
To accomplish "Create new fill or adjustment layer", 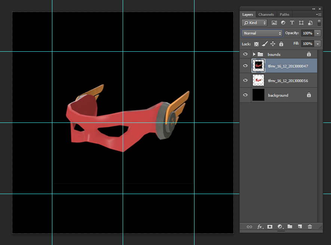I will 280,227.
